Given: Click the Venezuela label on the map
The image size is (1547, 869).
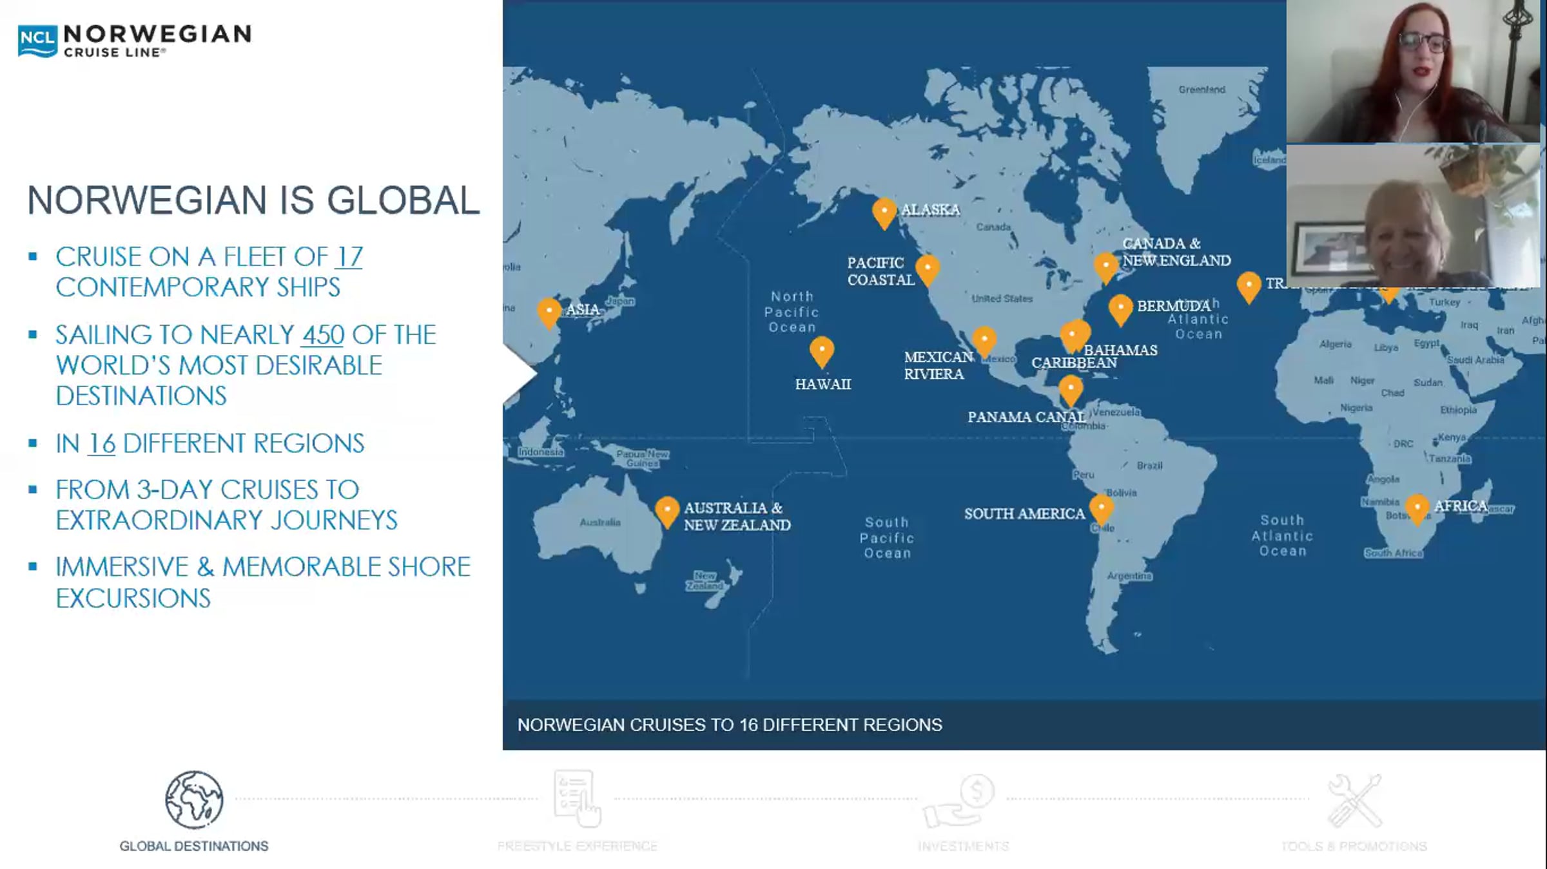Looking at the screenshot, I should pos(1116,412).
